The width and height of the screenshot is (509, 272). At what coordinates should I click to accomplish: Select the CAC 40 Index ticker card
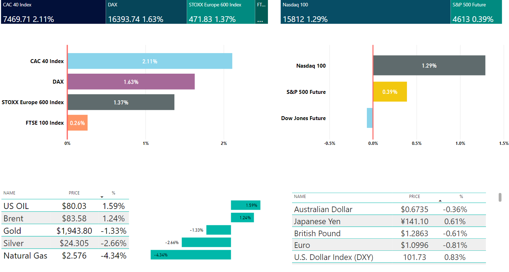coord(53,12)
